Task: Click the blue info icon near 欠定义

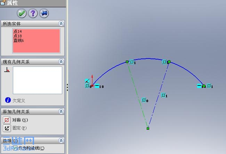Action: tap(8, 100)
